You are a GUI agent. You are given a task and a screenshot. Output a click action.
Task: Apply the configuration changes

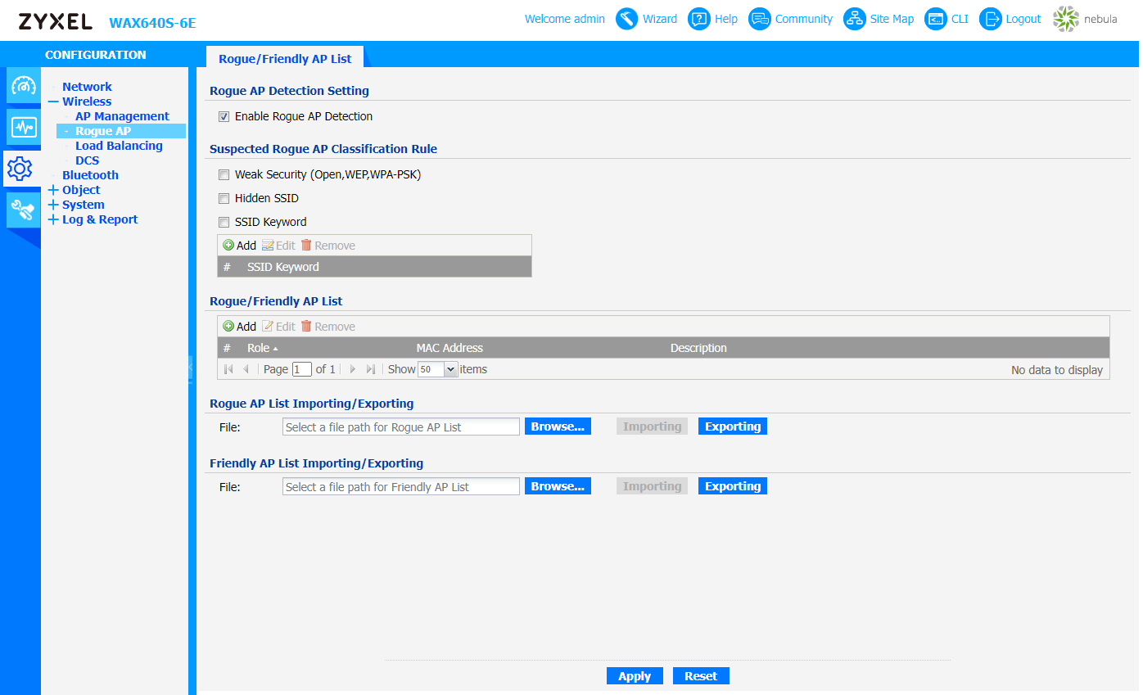point(635,676)
